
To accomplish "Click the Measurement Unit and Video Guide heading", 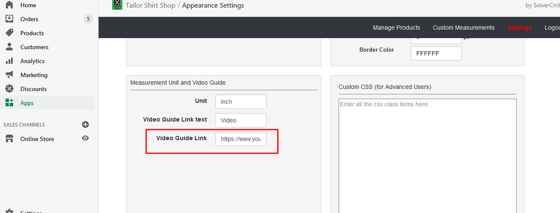I will point(178,82).
